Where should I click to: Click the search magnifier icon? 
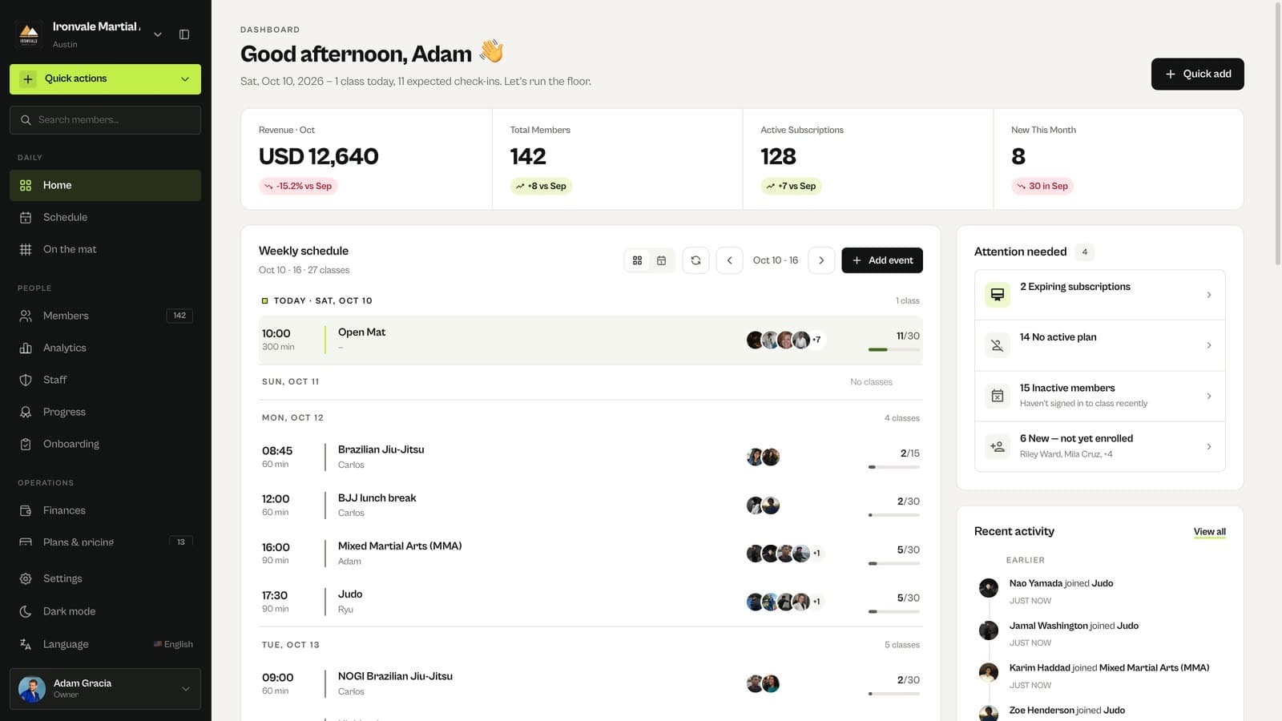[26, 120]
